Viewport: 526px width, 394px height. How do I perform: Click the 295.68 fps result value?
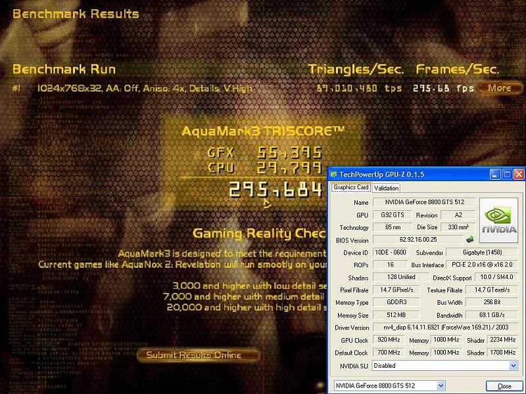[x=443, y=89]
